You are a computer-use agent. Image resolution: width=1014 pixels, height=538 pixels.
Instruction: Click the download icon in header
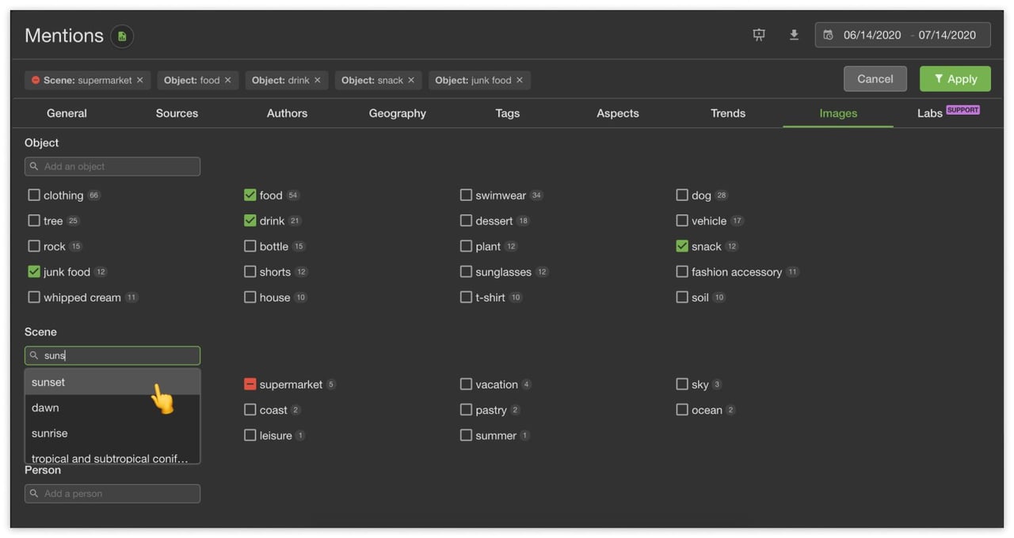(x=794, y=35)
